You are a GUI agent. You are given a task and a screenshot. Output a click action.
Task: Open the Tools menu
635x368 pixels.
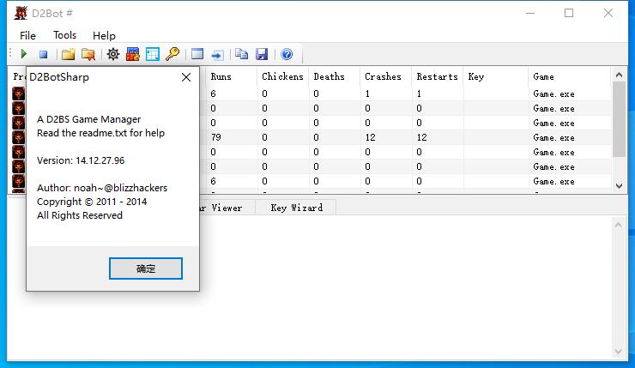point(64,35)
